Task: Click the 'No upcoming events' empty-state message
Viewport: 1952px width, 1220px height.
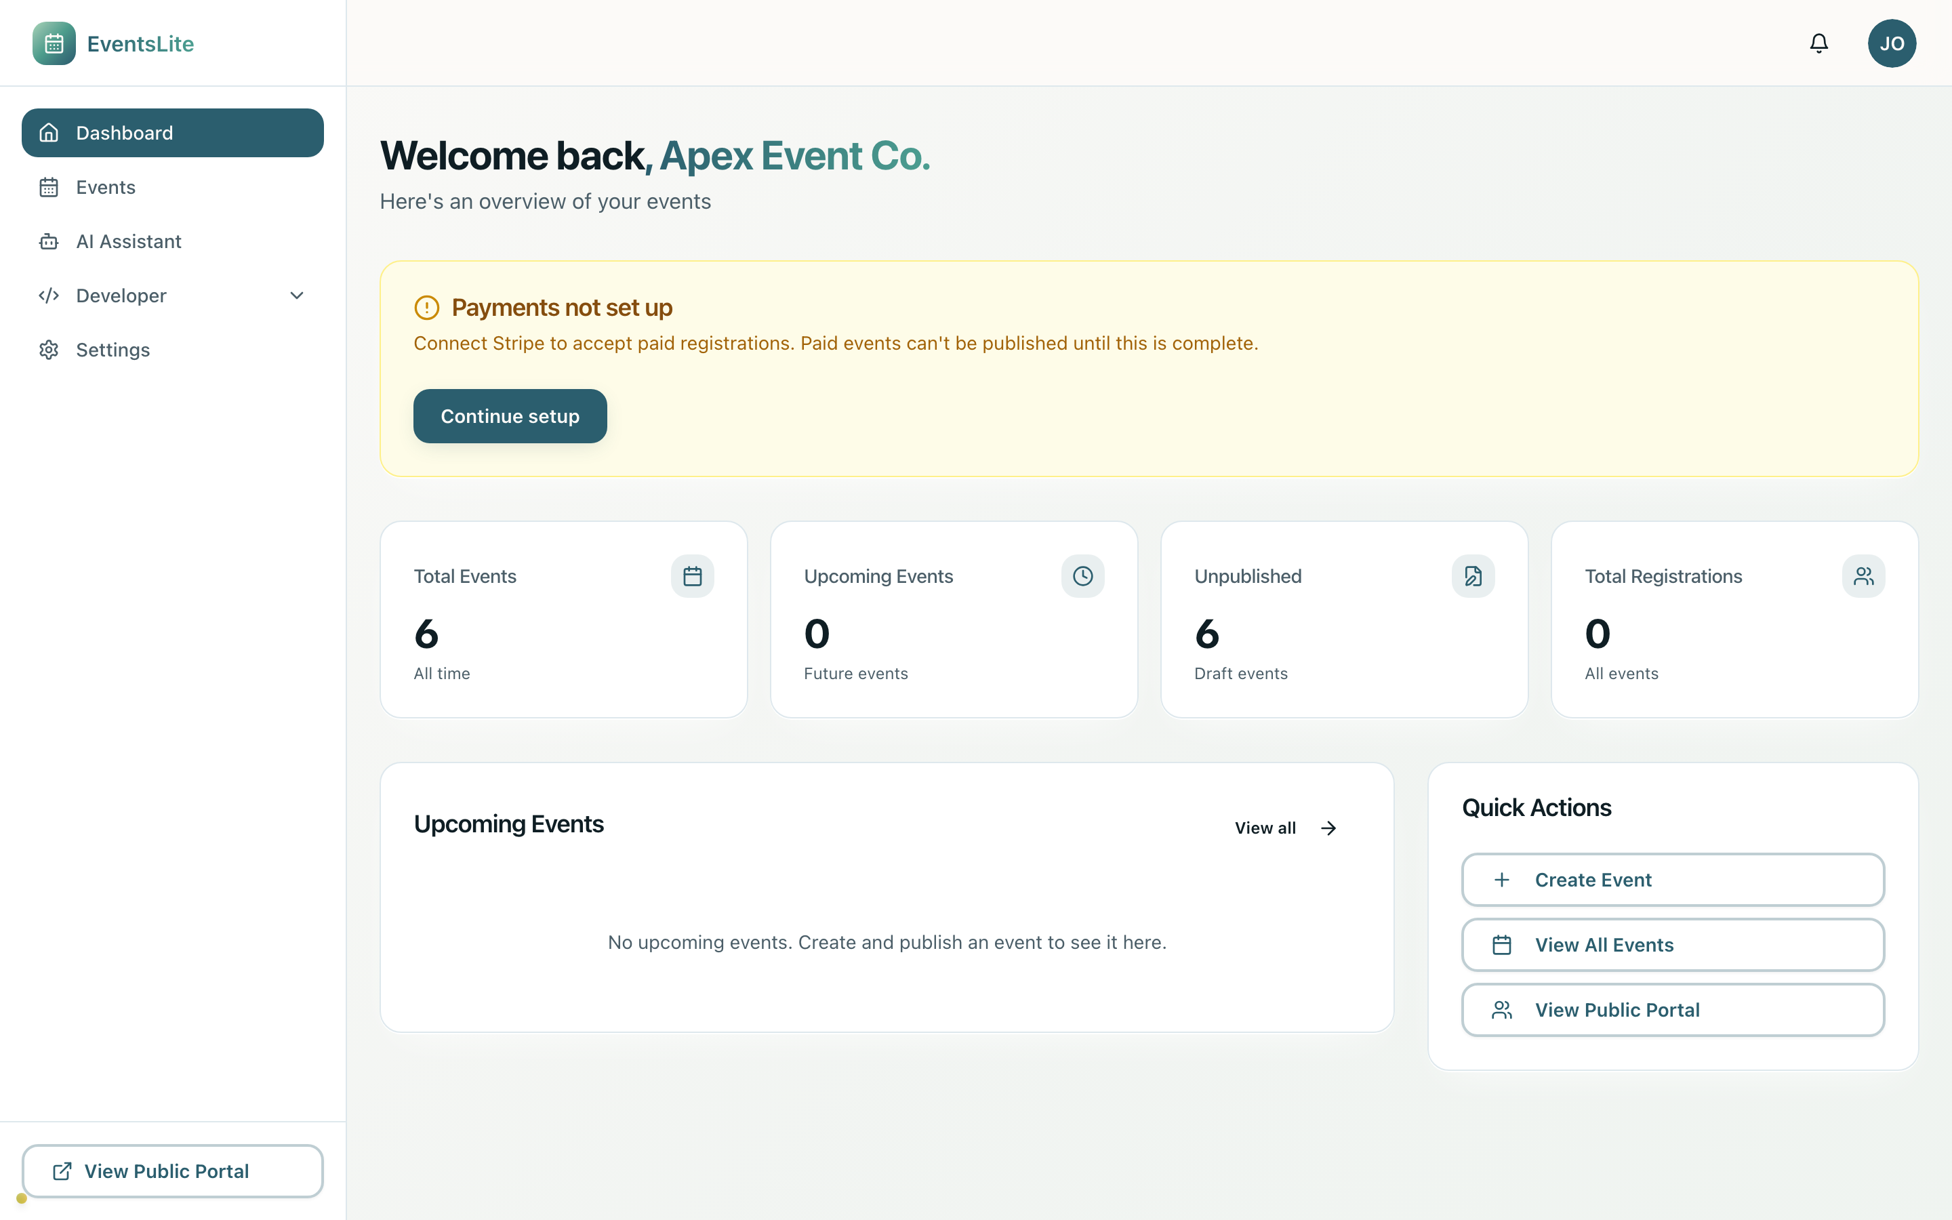Action: (x=887, y=942)
